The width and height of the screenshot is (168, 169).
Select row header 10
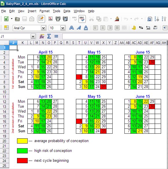point(4,92)
